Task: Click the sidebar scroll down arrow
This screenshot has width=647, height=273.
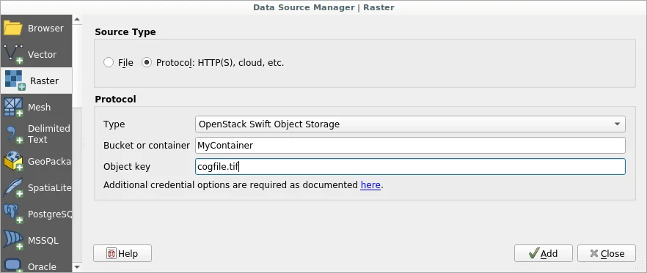Action: coord(77,267)
